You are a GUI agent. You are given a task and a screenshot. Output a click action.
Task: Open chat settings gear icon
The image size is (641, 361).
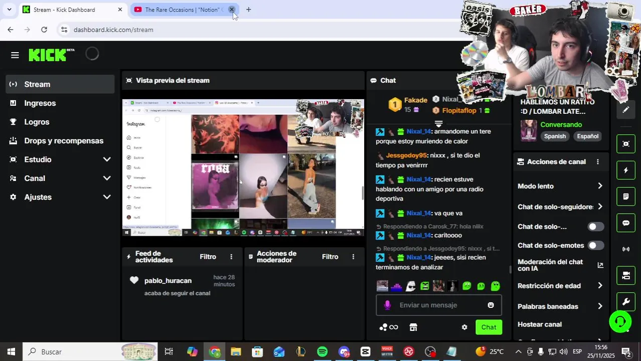coord(464,327)
